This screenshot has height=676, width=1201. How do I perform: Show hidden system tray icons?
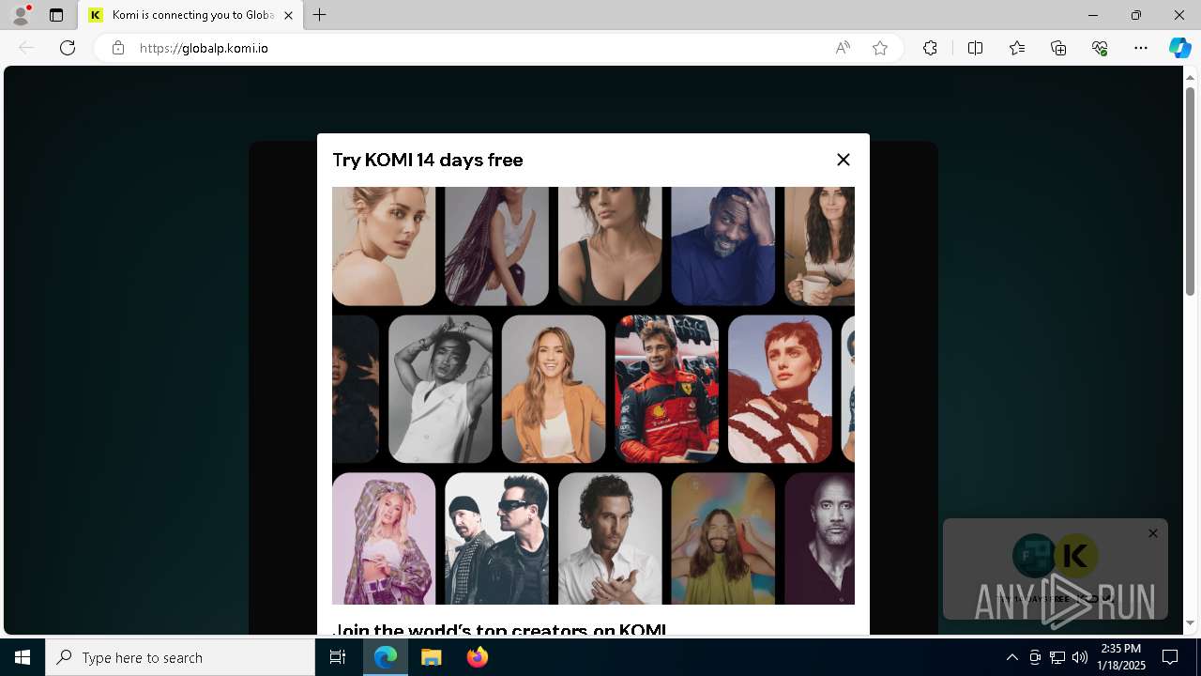(x=1011, y=657)
